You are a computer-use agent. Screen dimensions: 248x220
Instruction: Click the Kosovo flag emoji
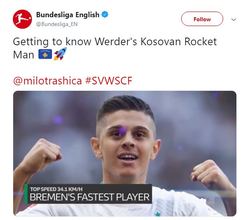(x=45, y=54)
